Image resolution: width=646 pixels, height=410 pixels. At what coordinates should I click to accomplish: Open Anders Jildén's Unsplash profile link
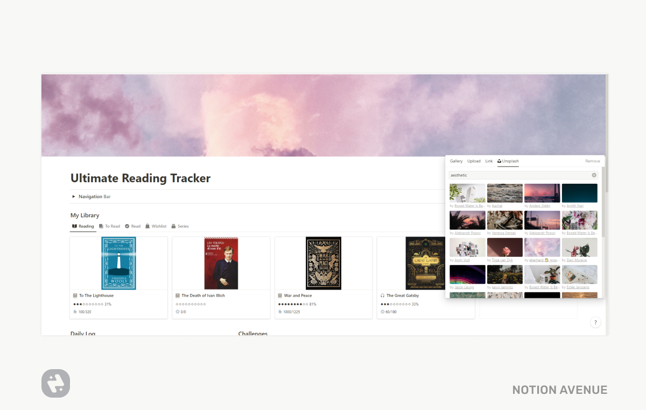[x=539, y=206]
